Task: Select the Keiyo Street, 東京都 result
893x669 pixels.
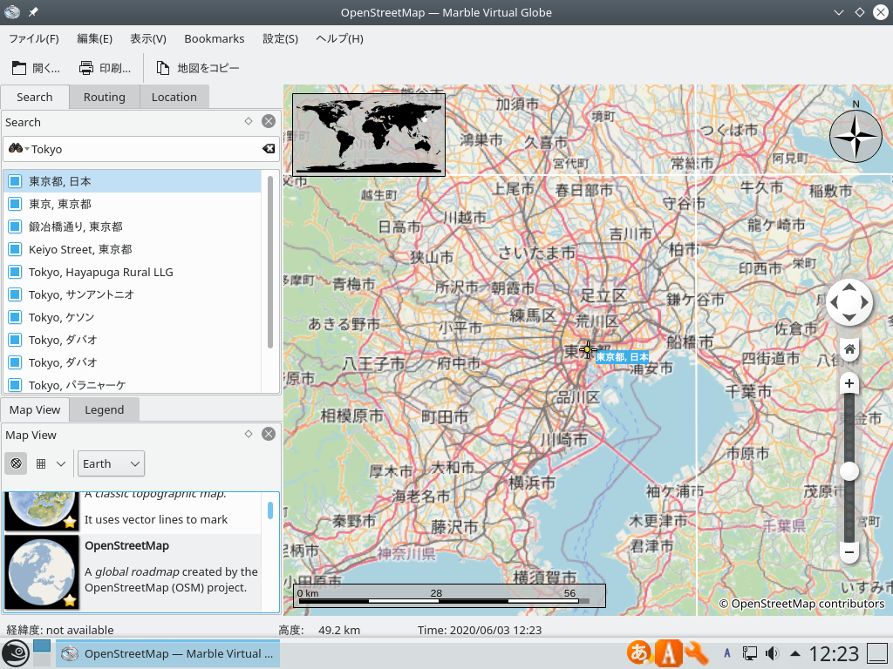Action: (133, 249)
